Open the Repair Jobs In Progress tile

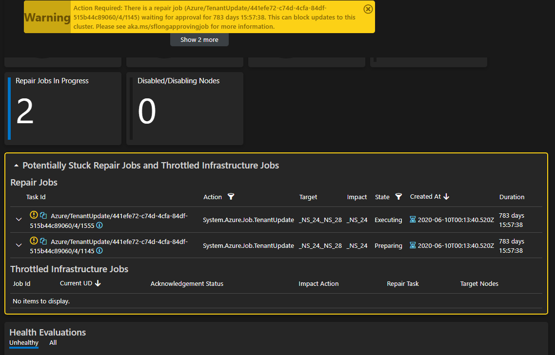[63, 109]
